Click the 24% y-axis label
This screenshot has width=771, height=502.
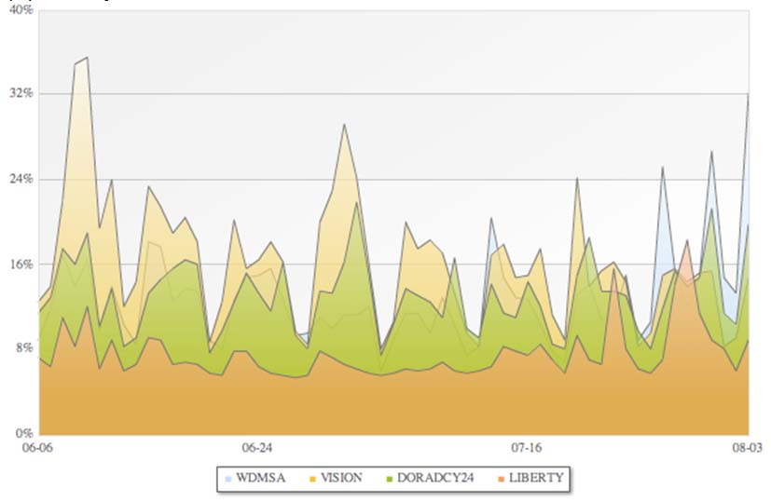pos(21,179)
